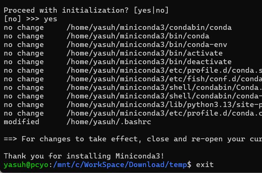Click the condabin/conda path line
Viewport: 262px width, 173px height.
click(x=149, y=27)
